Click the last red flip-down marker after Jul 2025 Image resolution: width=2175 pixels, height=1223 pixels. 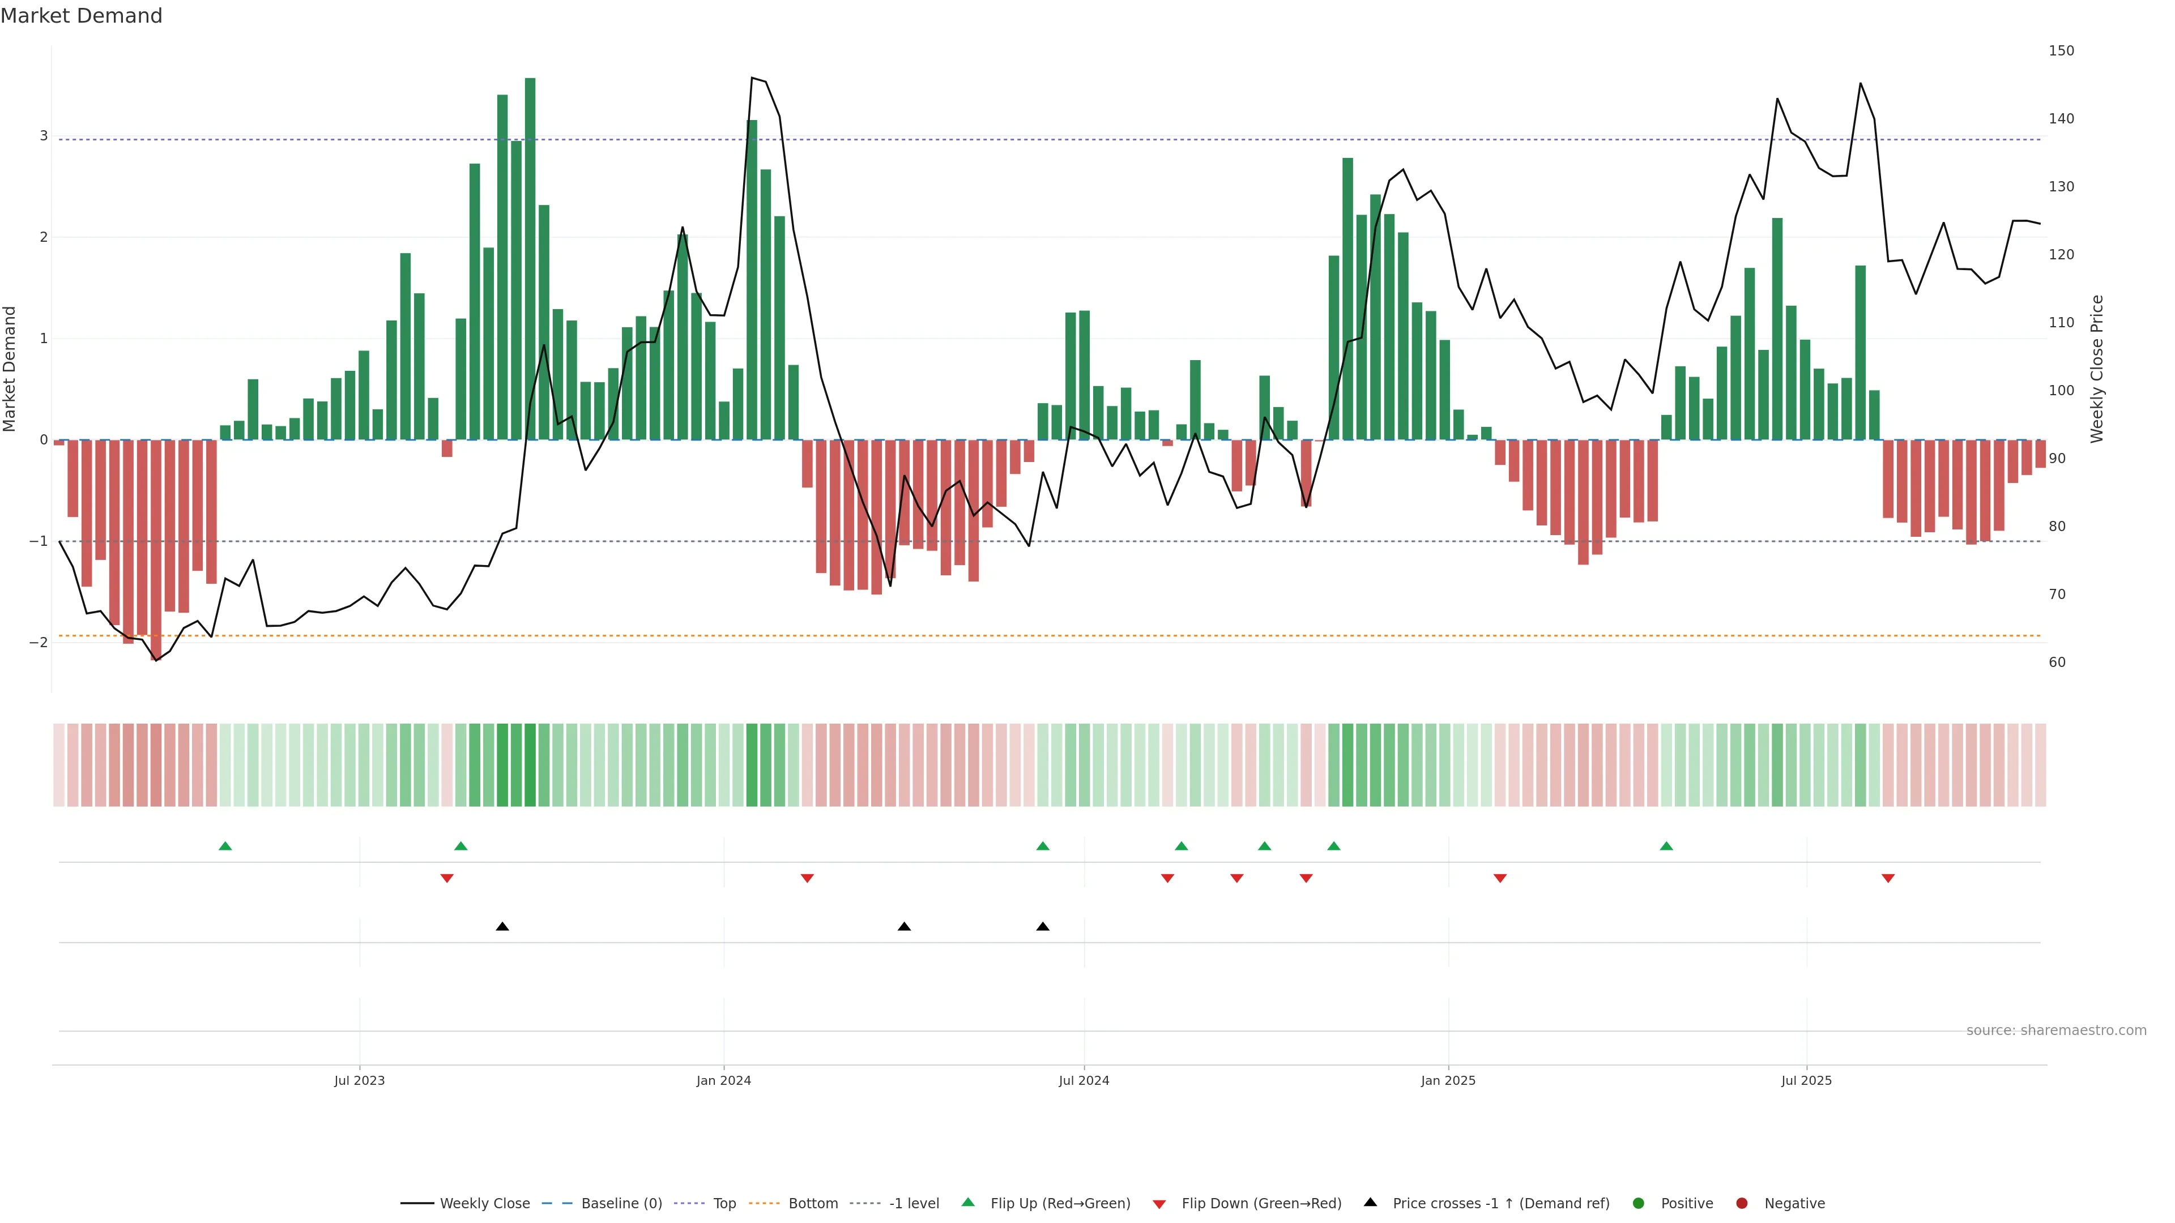point(1888,879)
